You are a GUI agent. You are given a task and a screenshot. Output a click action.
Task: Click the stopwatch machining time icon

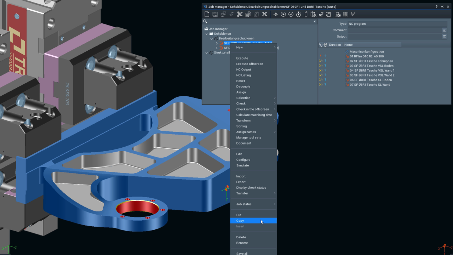coord(298,14)
